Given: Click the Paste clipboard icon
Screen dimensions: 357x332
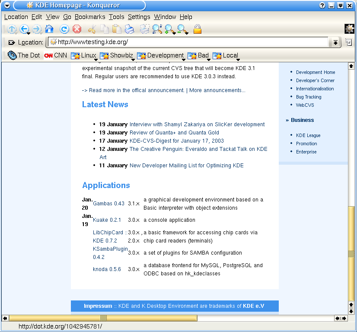Looking at the screenshot, I should [x=117, y=29].
